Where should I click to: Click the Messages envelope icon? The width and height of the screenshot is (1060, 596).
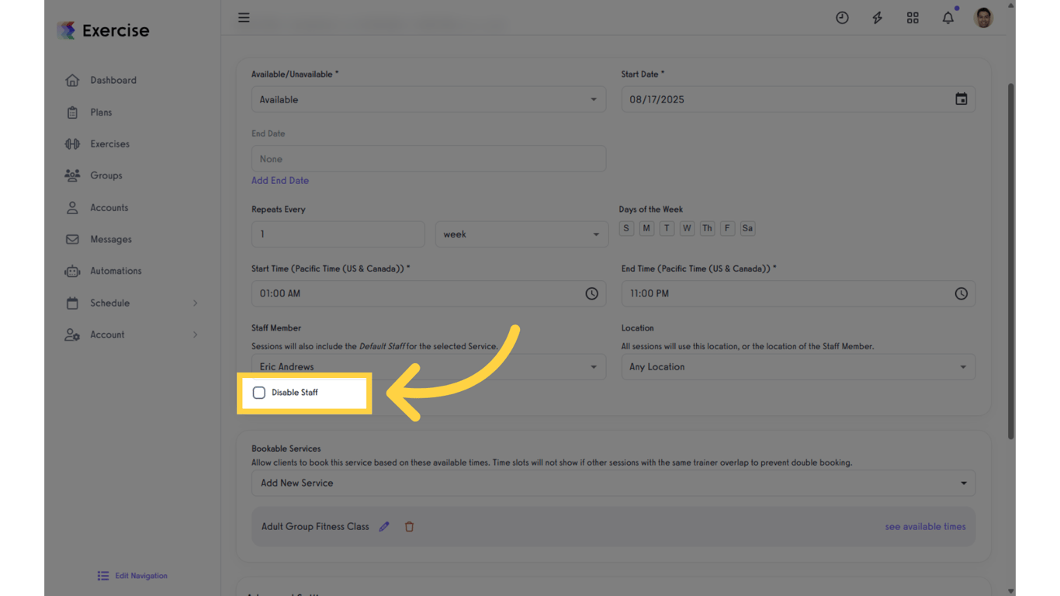point(72,240)
